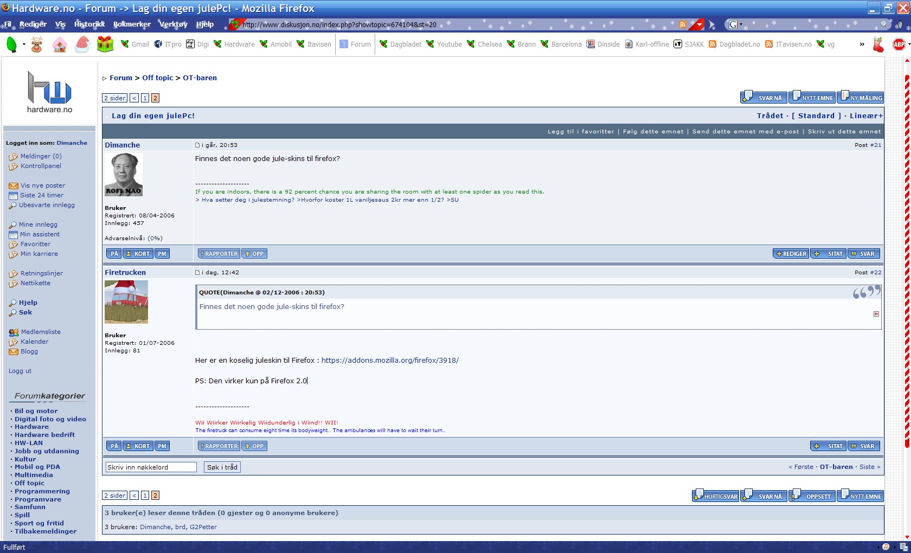Open Programmering forum category
Viewport: 911px width, 553px height.
(x=42, y=491)
